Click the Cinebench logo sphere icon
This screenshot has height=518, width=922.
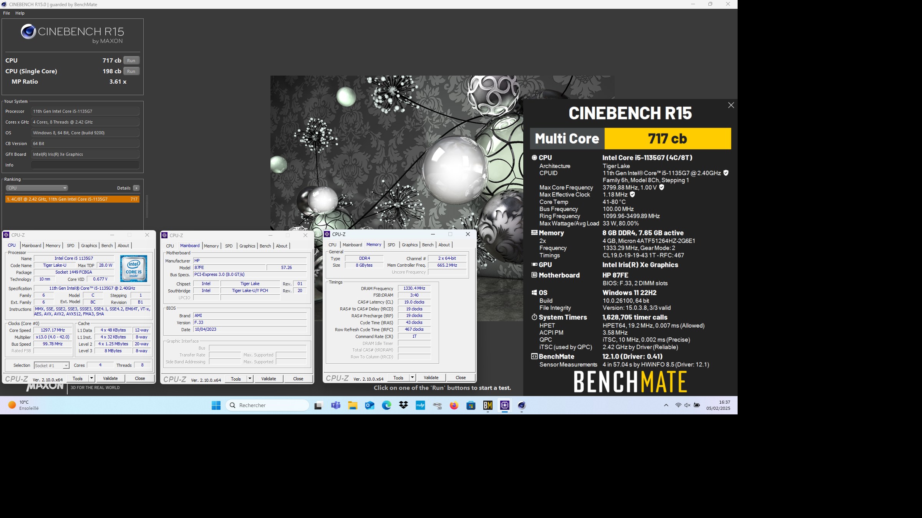[28, 32]
